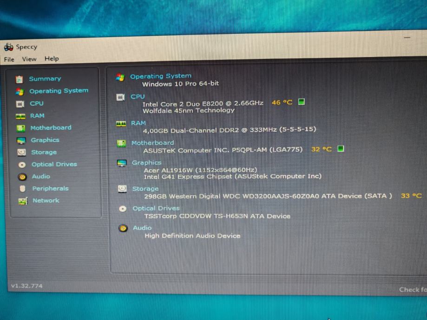Select Optical Drives in the sidebar

(54, 164)
